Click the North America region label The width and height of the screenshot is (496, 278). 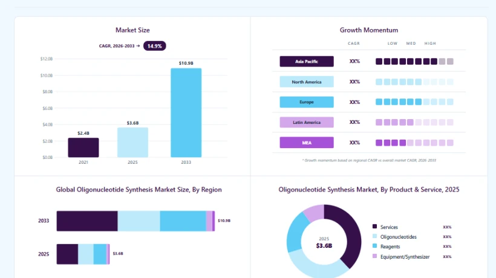click(307, 82)
